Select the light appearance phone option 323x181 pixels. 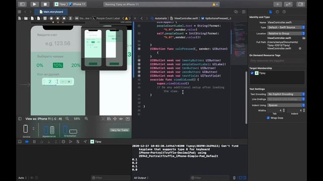click(x=46, y=130)
